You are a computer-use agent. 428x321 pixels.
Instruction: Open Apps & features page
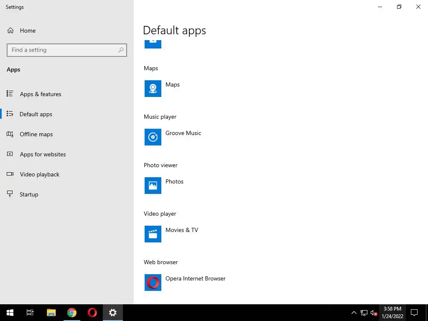click(67, 94)
